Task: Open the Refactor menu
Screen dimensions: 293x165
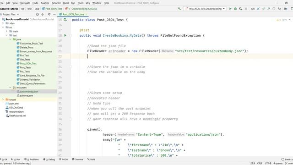Action: pyautogui.click(x=56, y=3)
